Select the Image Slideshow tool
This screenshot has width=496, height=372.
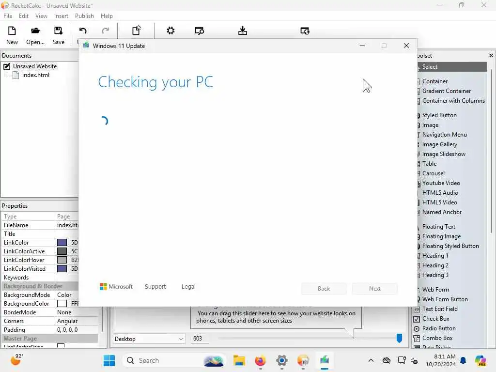444,154
